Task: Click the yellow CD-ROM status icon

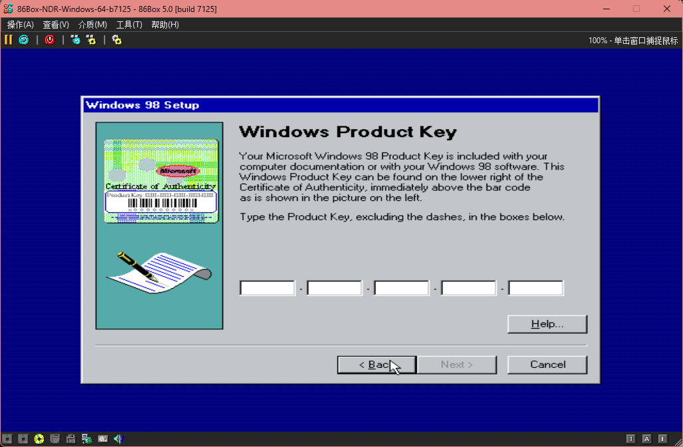Action: click(x=39, y=439)
